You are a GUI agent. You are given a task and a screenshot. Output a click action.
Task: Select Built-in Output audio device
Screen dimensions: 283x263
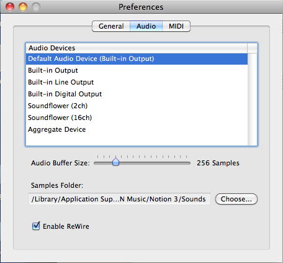click(137, 70)
